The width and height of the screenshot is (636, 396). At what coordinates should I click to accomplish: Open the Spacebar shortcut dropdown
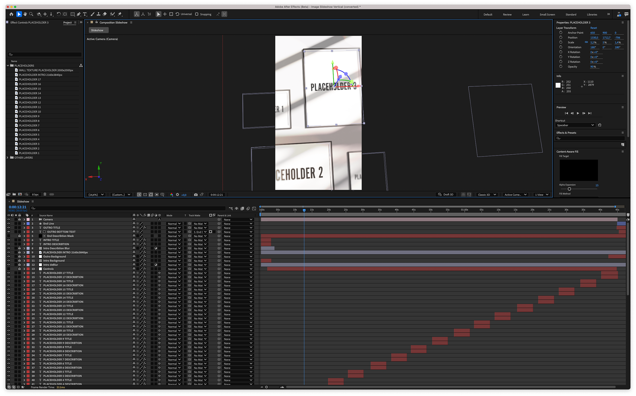point(575,125)
